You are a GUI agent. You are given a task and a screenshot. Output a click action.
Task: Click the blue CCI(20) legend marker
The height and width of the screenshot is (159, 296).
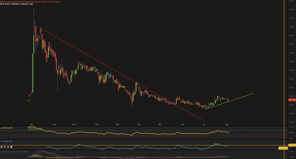pyautogui.click(x=1, y=142)
